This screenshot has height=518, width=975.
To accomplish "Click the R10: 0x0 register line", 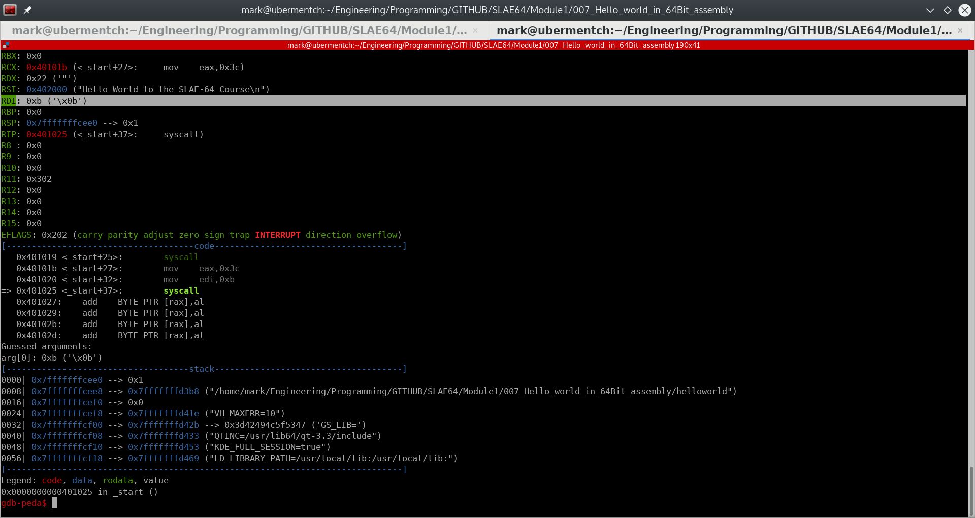I will coord(21,168).
